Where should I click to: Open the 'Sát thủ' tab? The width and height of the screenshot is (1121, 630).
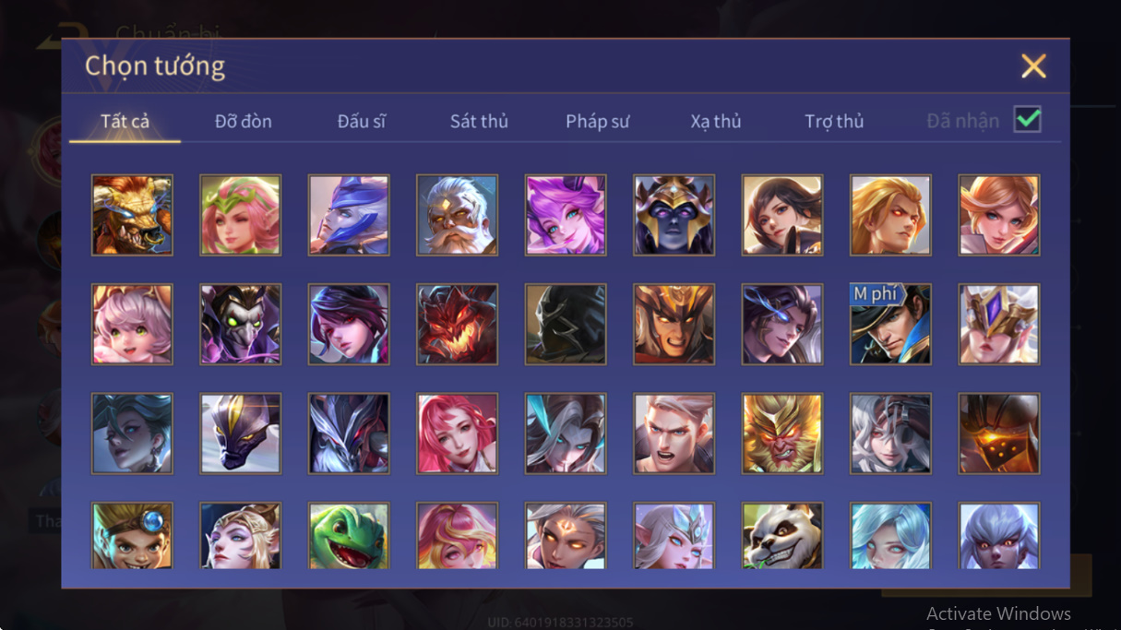click(479, 121)
